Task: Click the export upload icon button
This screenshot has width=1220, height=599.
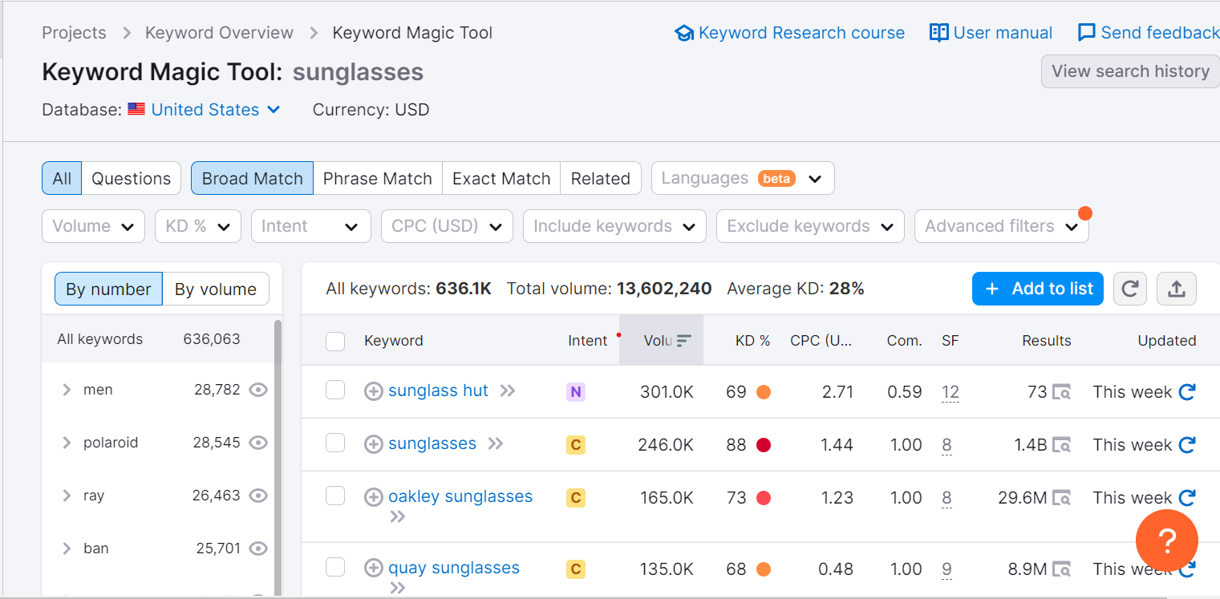Action: (1176, 289)
